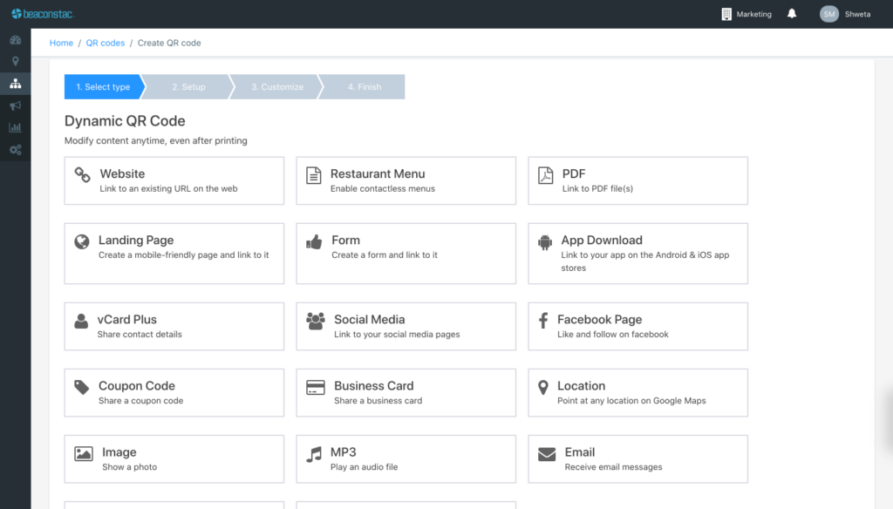The image size is (893, 509).
Task: Click the Restaurant Menu document icon
Action: pos(314,175)
